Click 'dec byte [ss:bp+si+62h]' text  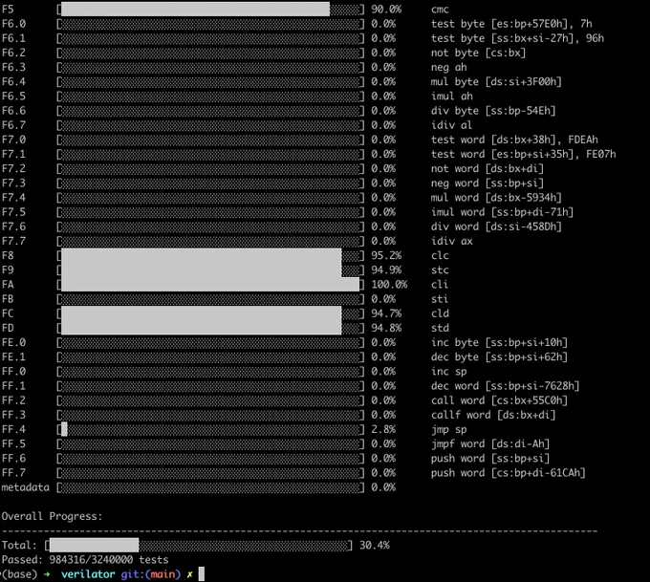pyautogui.click(x=500, y=356)
